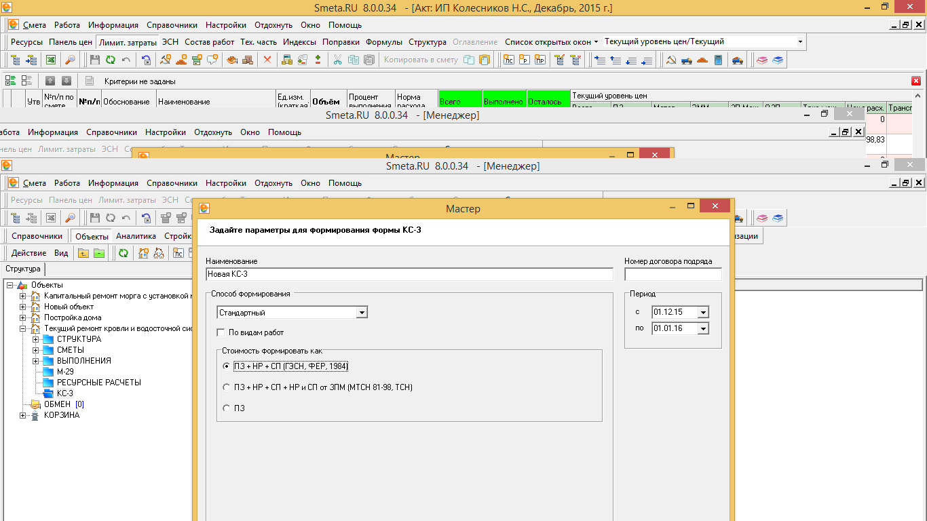927x521 pixels.
Task: Switch to the Объекты tab in Manager
Action: click(x=92, y=236)
